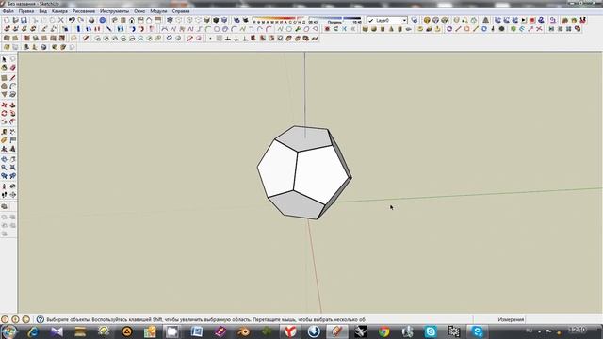Select the Tape Measure tool
Screen dimensions: 603x339
tap(4, 132)
